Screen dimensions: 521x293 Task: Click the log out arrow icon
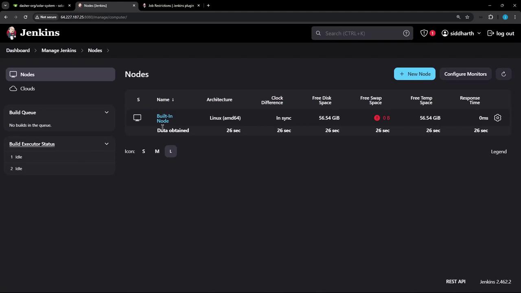coord(490,33)
